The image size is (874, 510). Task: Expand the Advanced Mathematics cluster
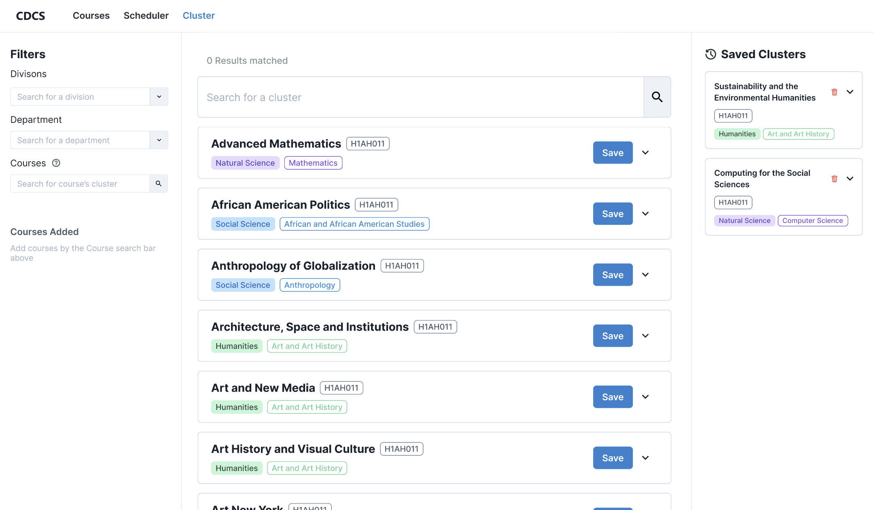645,153
